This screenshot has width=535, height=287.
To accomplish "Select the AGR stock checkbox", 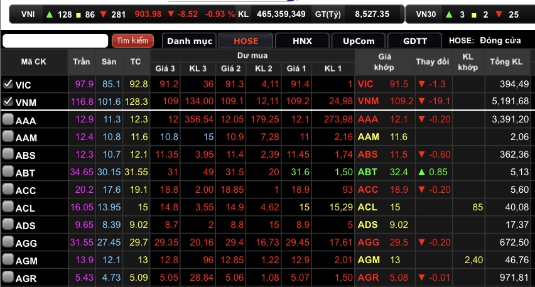I will coord(8,278).
